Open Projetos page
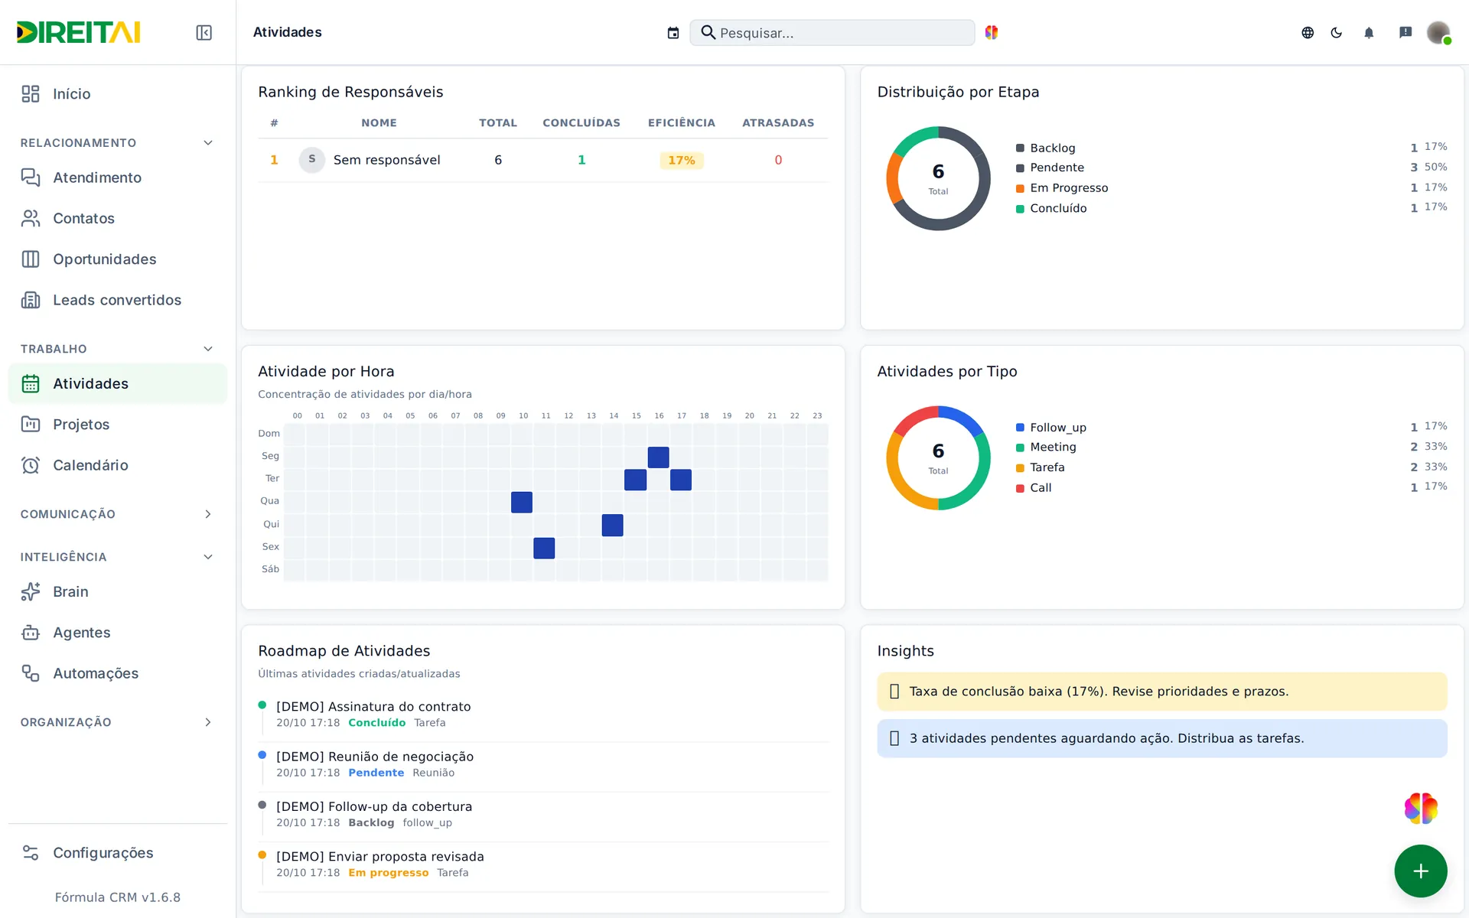This screenshot has width=1469, height=918. pos(118,425)
